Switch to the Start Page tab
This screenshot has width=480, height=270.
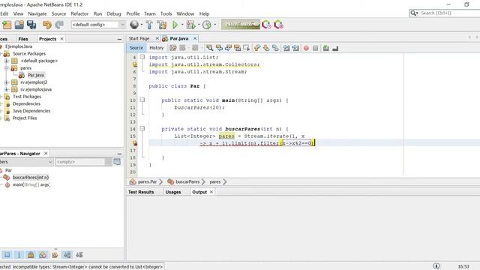(x=139, y=38)
